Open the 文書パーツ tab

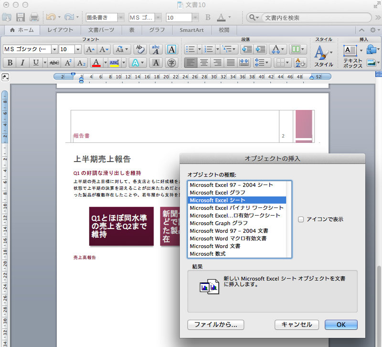coord(101,30)
